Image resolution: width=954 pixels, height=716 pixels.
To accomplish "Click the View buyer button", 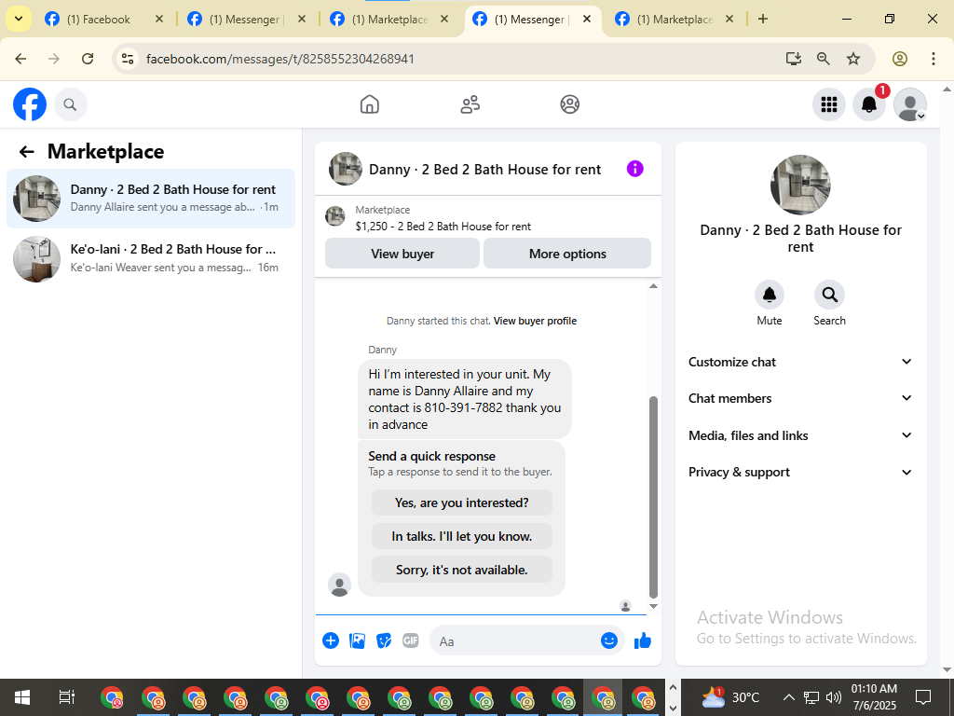I will click(x=402, y=254).
